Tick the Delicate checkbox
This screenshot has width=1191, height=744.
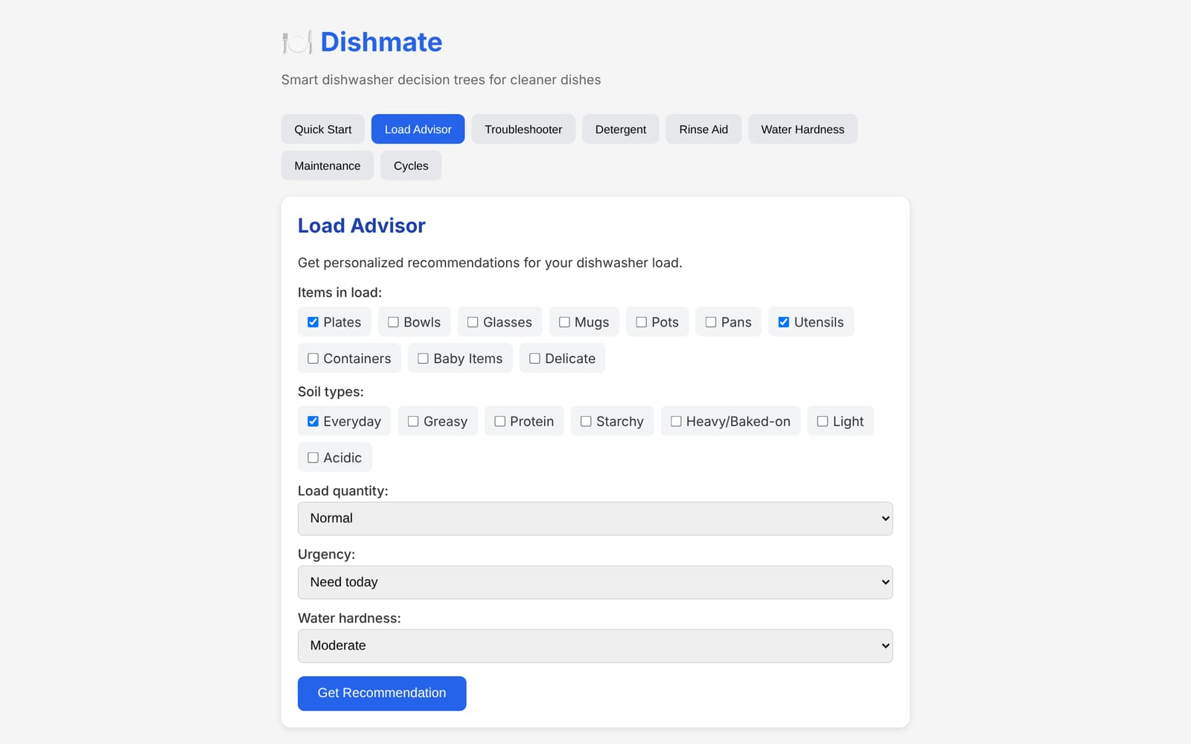[534, 359]
